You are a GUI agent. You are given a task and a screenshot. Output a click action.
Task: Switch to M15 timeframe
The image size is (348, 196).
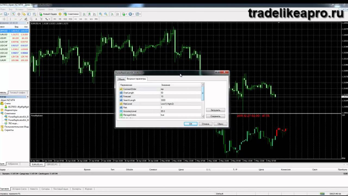65,19
